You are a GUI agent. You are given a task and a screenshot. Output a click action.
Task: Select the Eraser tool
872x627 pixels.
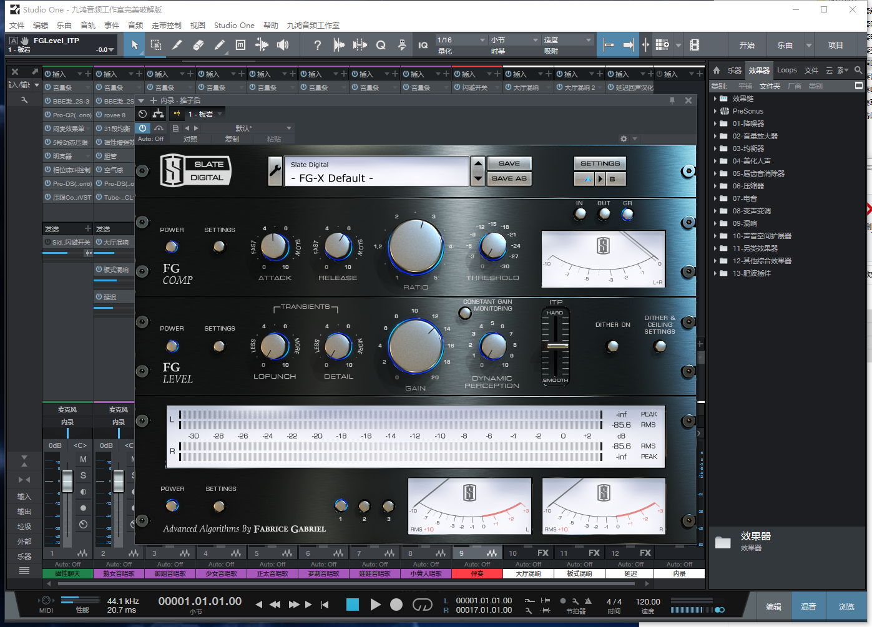198,45
